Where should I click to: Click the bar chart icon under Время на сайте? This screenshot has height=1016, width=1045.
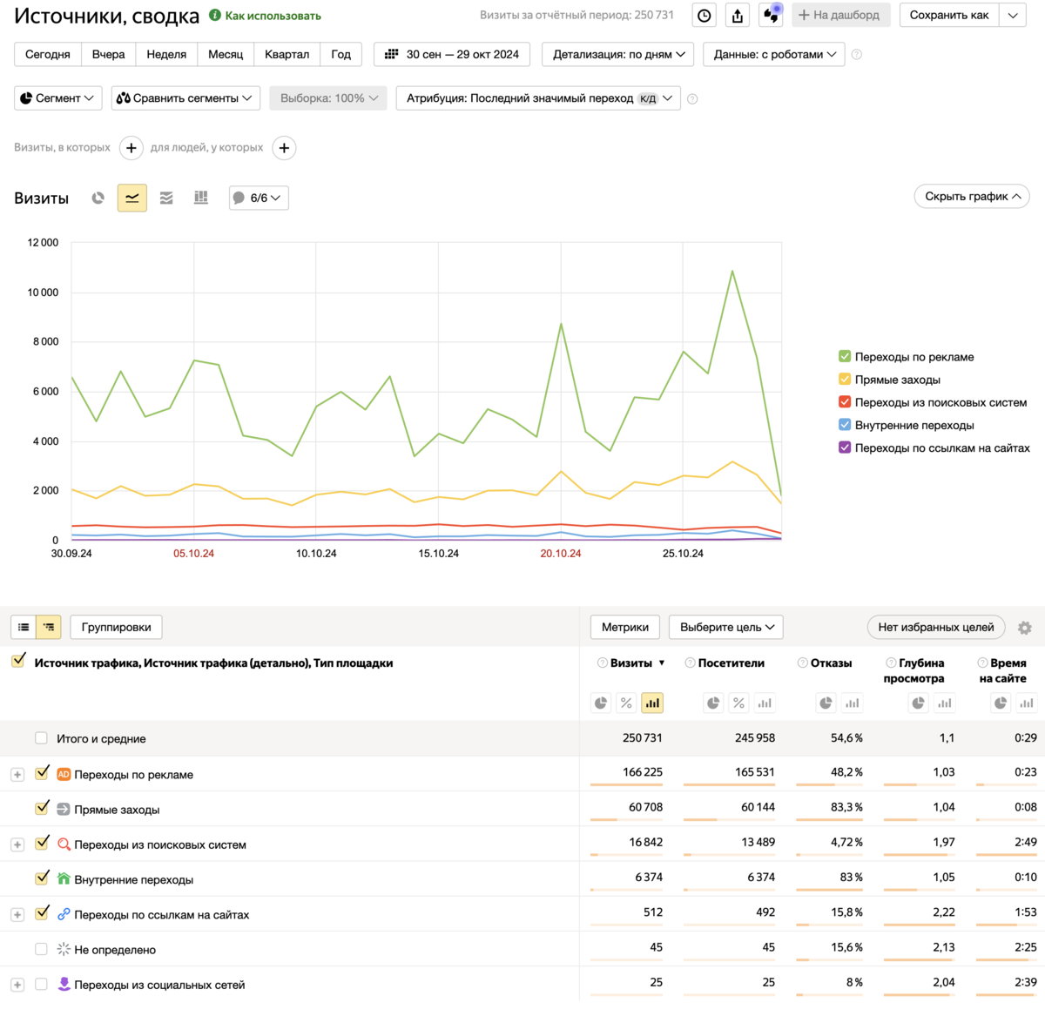[1027, 703]
